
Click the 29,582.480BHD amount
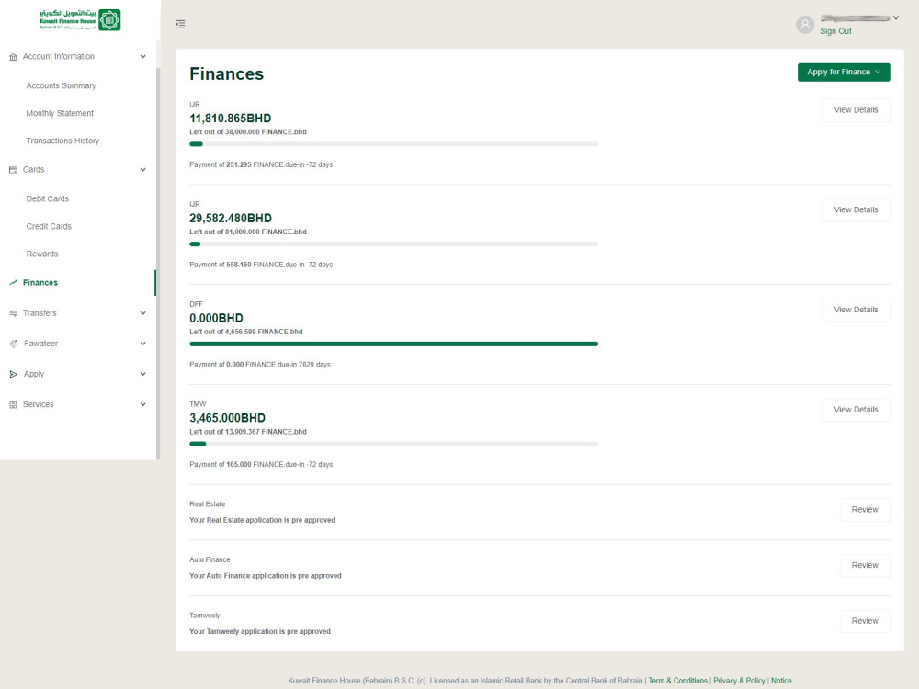pos(231,218)
